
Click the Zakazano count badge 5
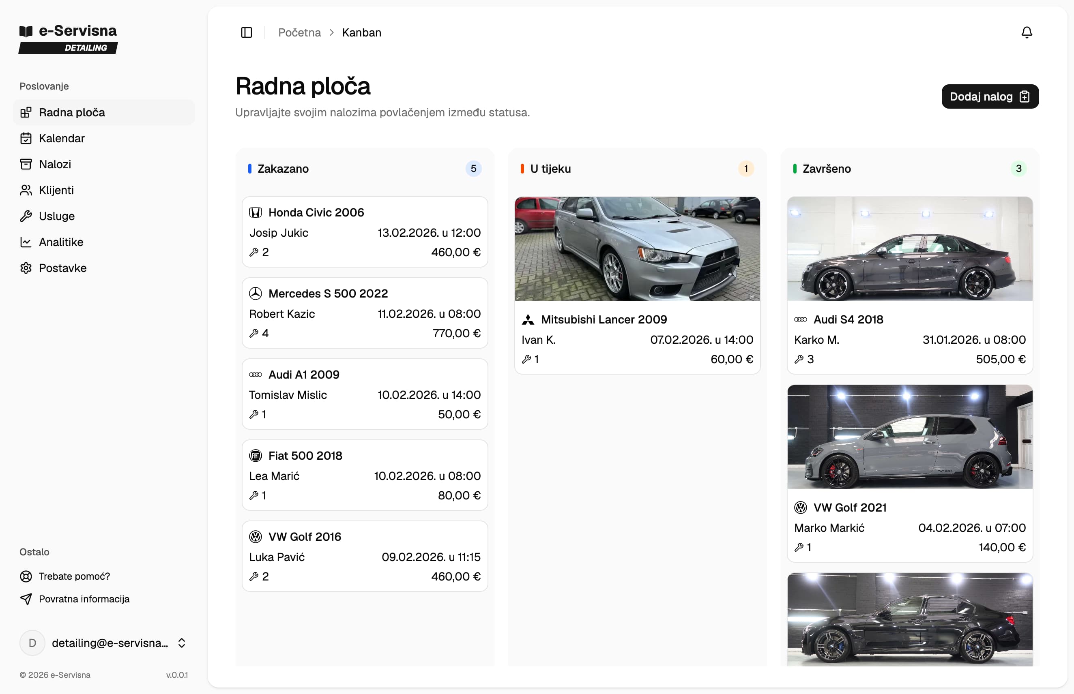click(x=473, y=169)
